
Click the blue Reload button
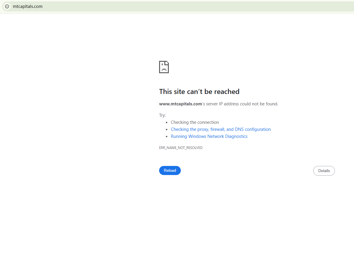tap(170, 170)
